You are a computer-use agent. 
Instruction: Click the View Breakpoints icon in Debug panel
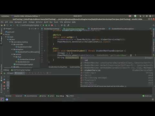[4, 86]
